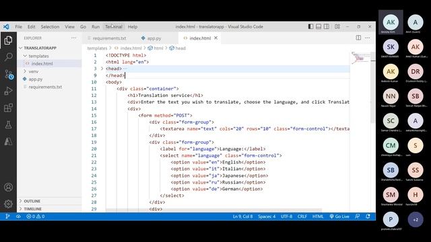Open notifications bell in status bar
This screenshot has height=242, width=431.
[368, 216]
